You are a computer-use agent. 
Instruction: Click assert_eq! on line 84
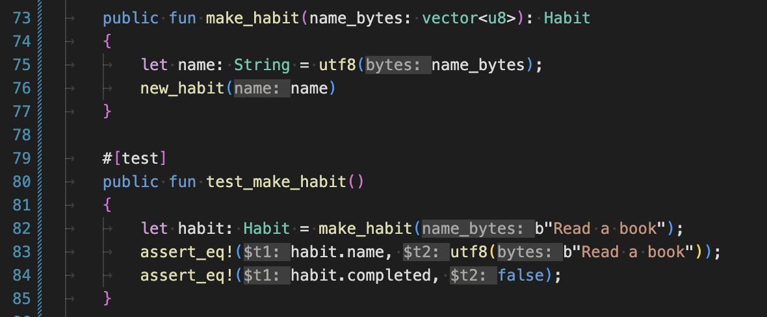click(x=187, y=275)
